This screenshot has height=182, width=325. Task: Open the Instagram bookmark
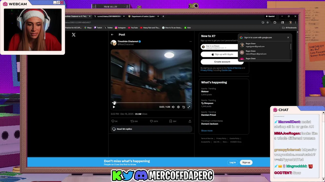click(x=120, y=28)
